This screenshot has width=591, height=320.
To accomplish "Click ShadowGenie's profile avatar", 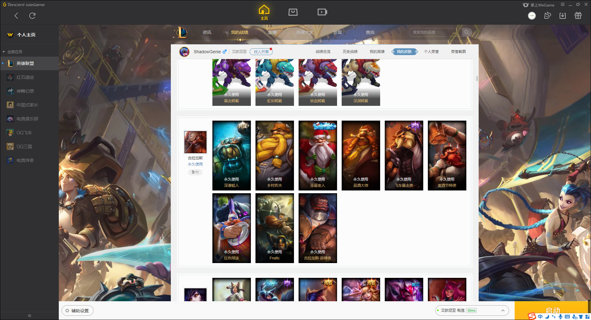I will tap(184, 52).
